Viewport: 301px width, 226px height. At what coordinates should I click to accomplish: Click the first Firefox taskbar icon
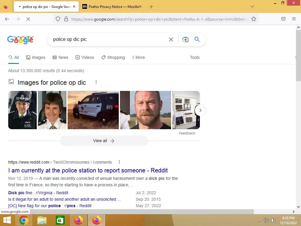tap(78, 220)
